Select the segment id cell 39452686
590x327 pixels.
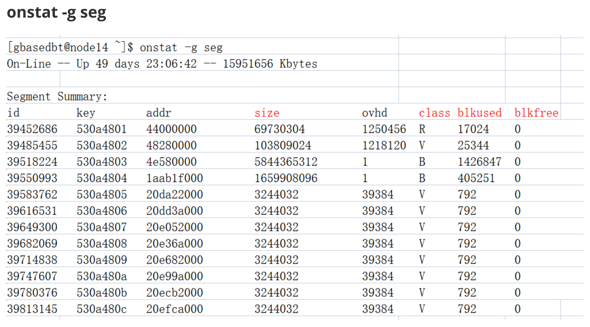tap(32, 129)
